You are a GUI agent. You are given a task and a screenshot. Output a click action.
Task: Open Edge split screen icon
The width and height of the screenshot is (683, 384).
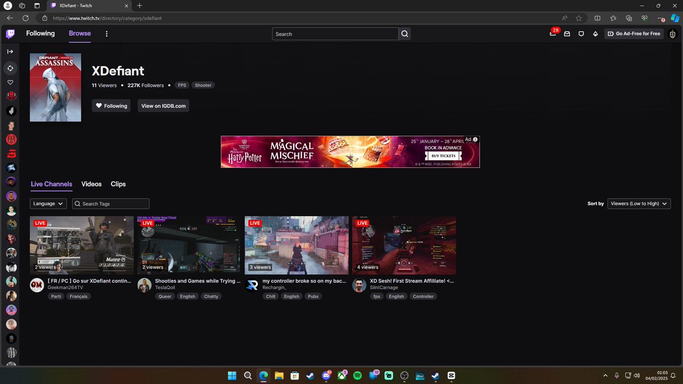598,18
